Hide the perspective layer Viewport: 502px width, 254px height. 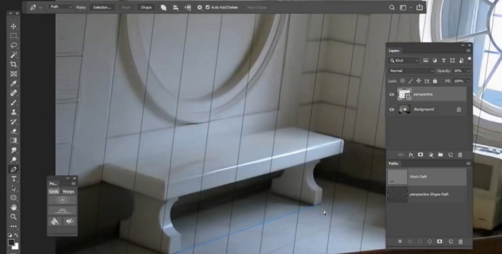point(392,95)
